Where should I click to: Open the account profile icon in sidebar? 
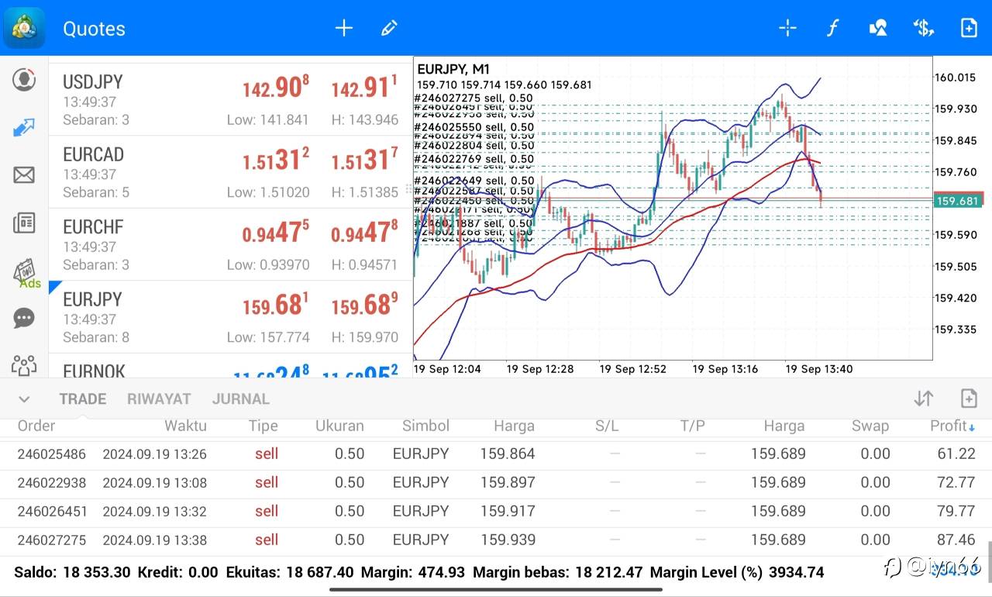point(24,79)
